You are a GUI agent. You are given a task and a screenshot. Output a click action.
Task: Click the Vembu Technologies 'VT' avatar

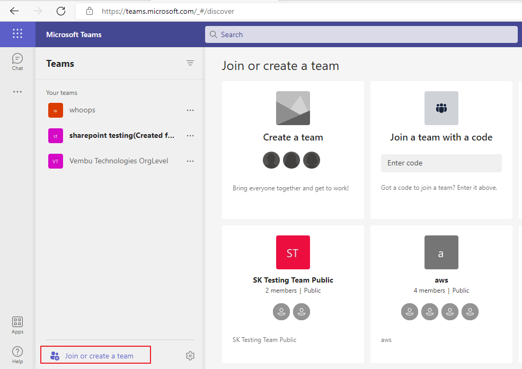[56, 161]
